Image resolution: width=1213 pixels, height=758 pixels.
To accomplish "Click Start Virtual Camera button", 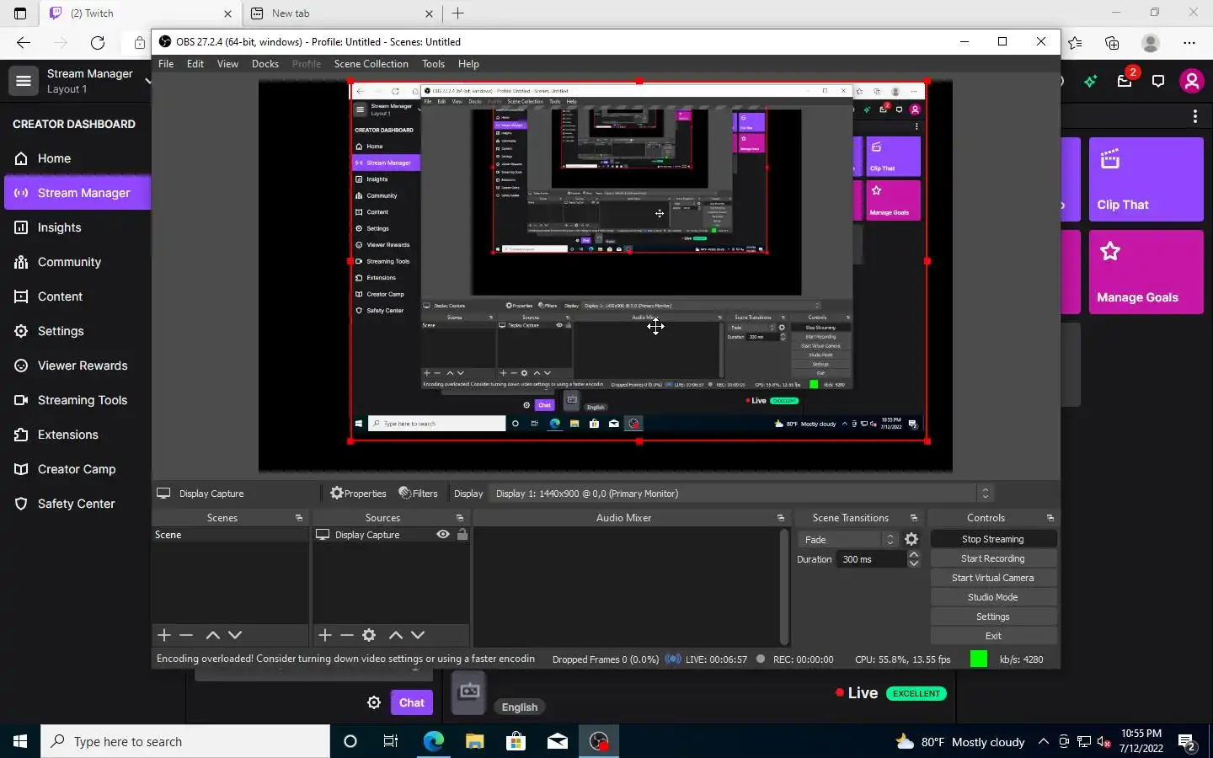I will (x=993, y=578).
